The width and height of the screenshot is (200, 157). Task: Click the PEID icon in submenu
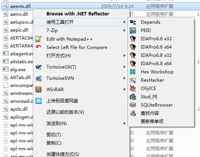tap(133, 30)
